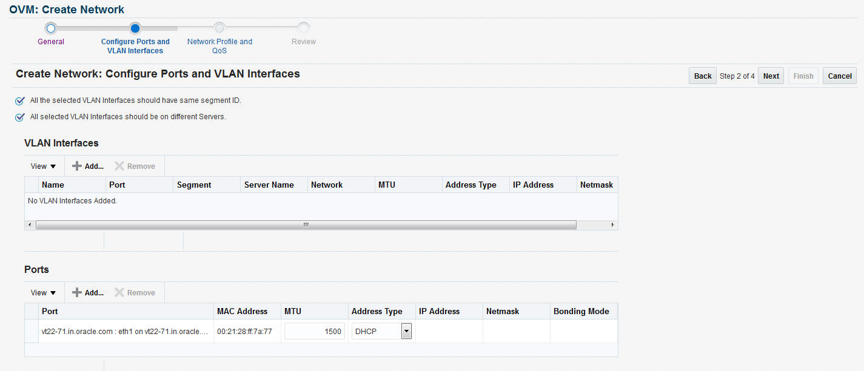The height and width of the screenshot is (371, 864).
Task: Click the plus Add icon in Ports toolbar
Action: coord(77,292)
